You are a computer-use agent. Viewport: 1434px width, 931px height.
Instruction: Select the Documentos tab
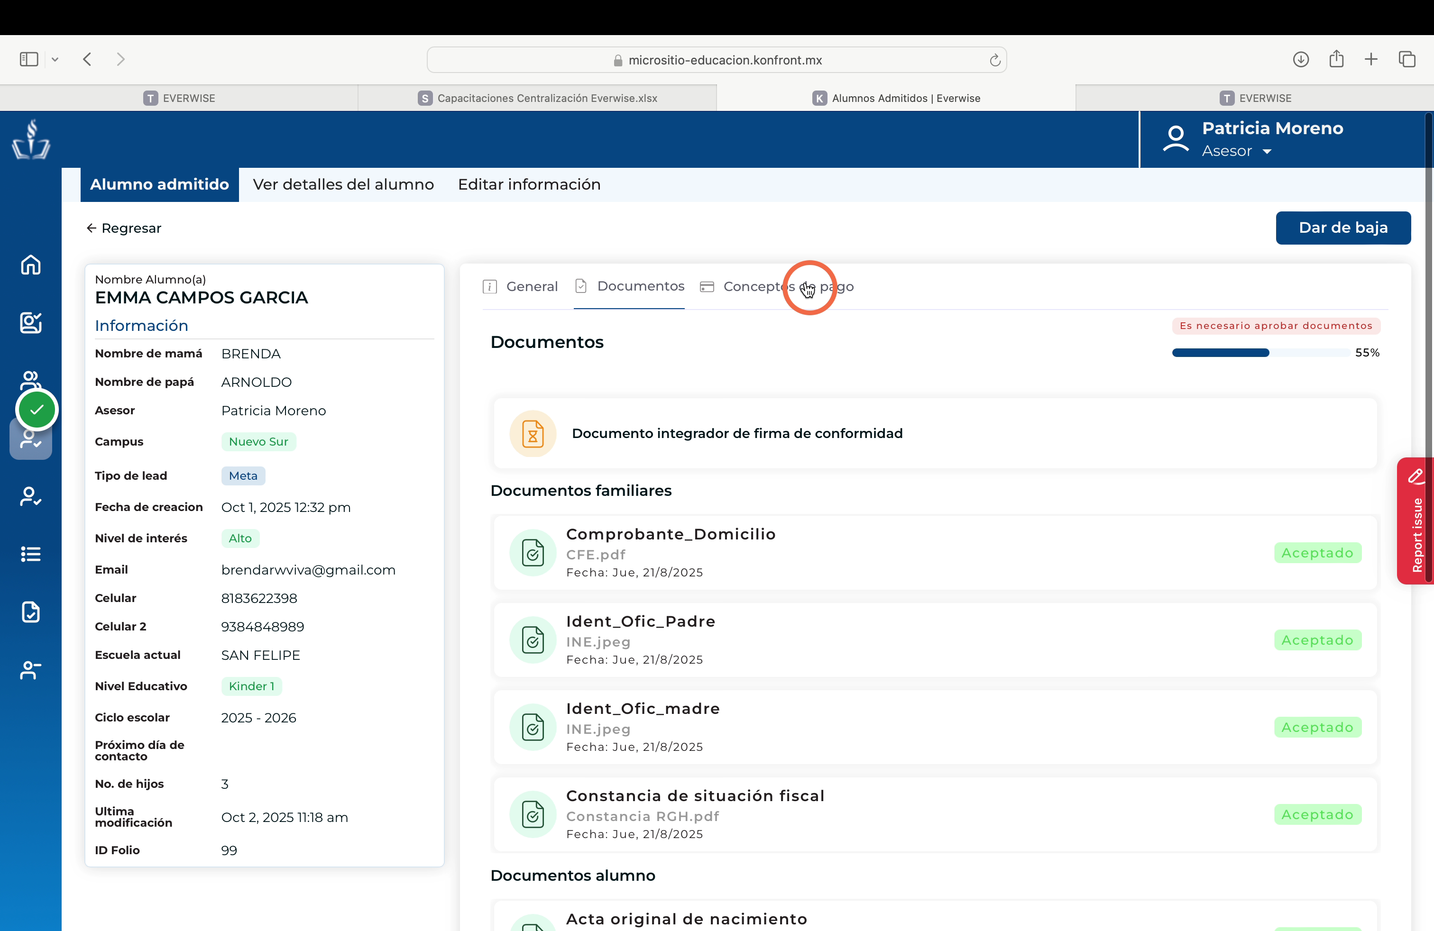[x=629, y=286]
